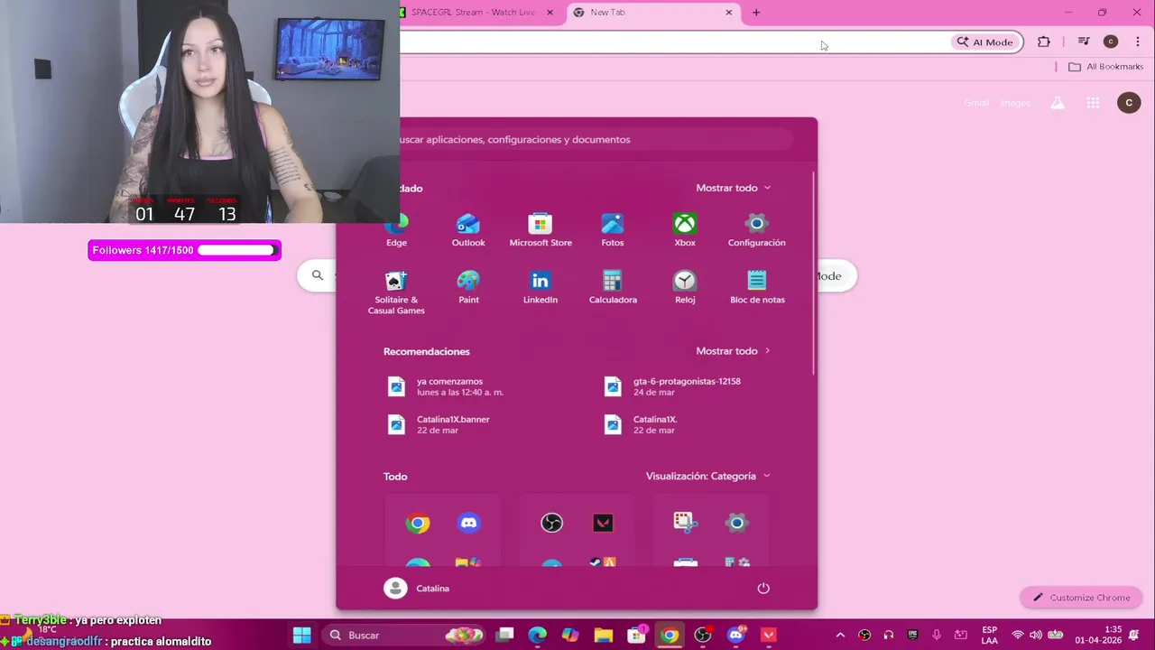The image size is (1155, 650).
Task: Open Edge in the pinned apps
Action: tap(397, 230)
